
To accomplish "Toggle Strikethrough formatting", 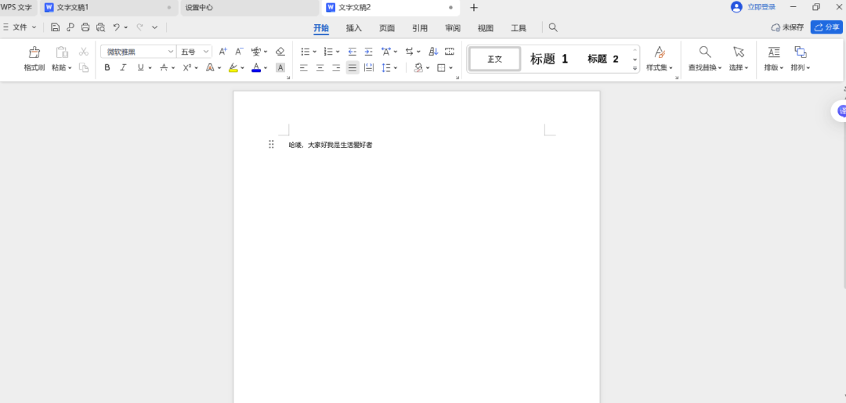I will [x=164, y=68].
